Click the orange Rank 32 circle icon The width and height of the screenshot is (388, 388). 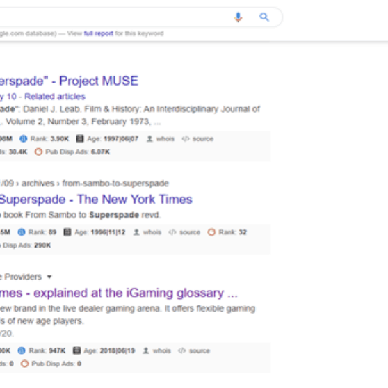point(211,232)
